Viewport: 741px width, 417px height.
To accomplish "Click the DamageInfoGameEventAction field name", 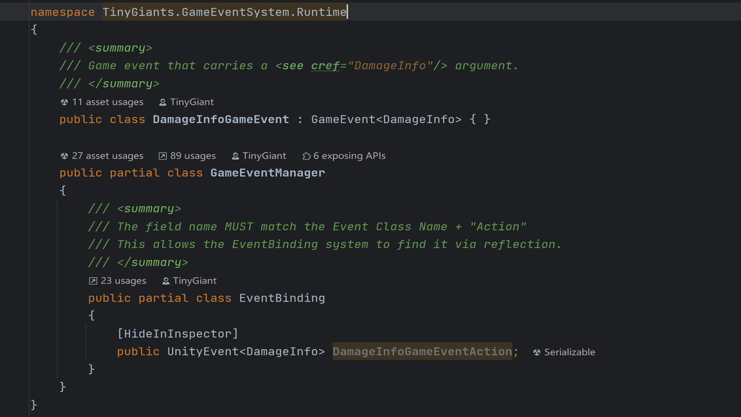I will (422, 352).
